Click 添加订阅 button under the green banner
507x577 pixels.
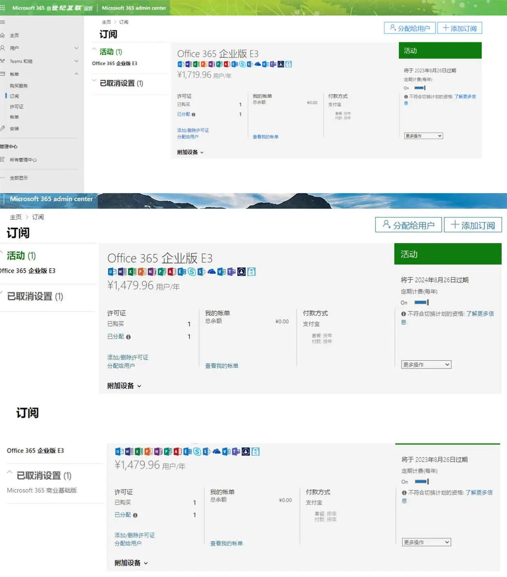(x=460, y=28)
